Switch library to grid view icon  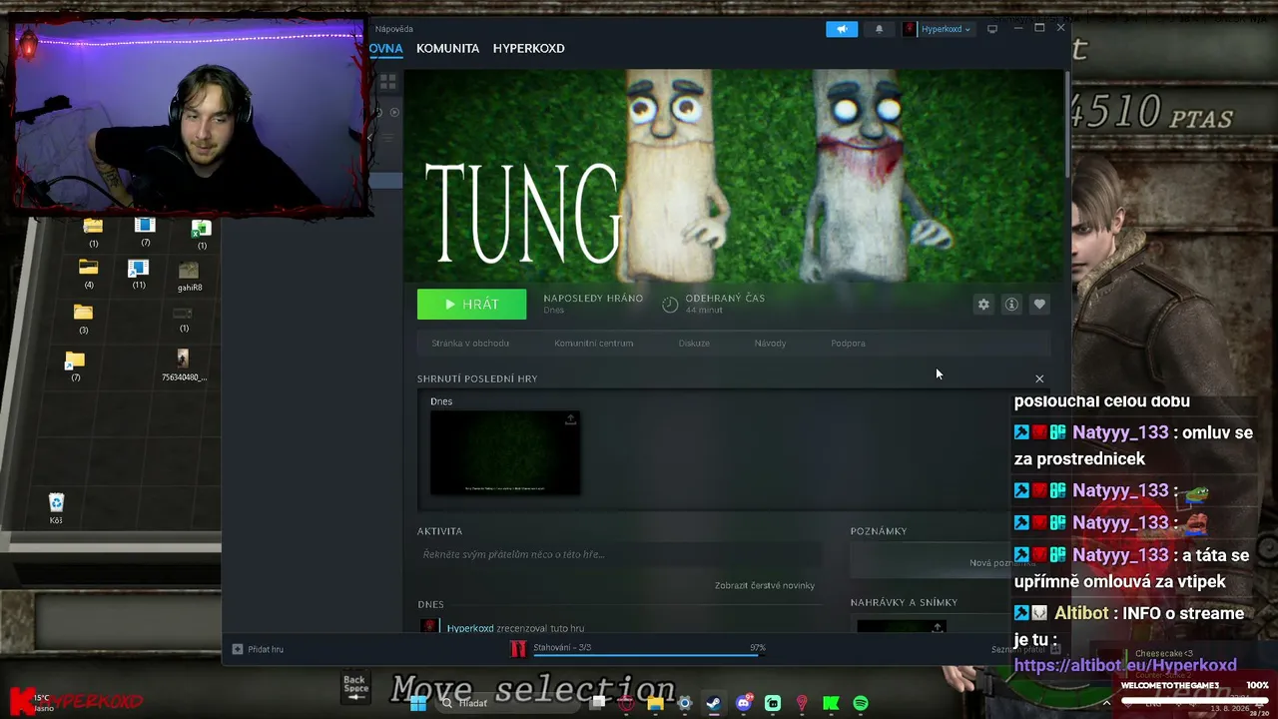coord(388,81)
